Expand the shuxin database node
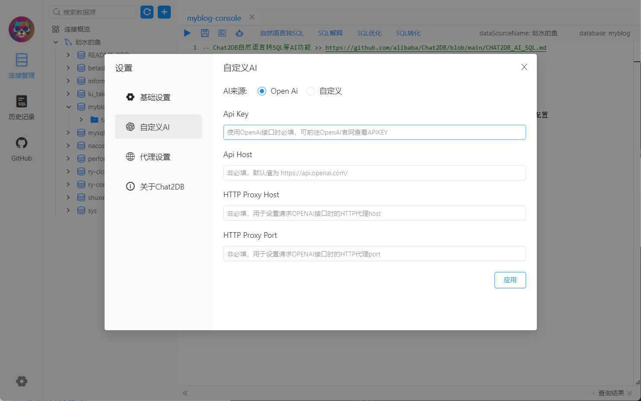 pos(68,198)
